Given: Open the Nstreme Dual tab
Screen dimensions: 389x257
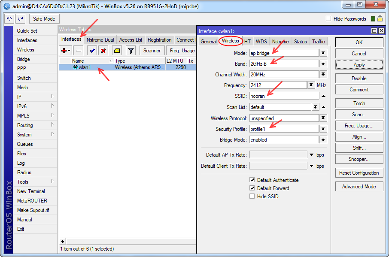Looking at the screenshot, I should tap(100, 40).
